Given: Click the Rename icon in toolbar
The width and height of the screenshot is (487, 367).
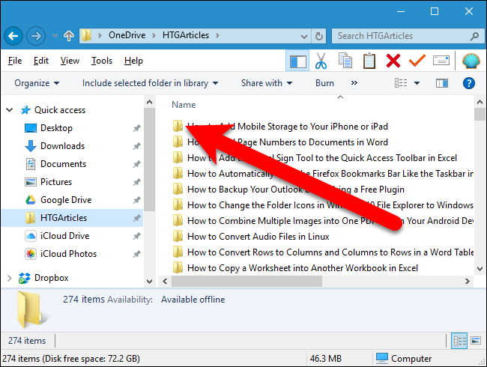Looking at the screenshot, I should coord(441,60).
